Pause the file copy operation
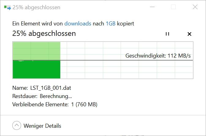The width and height of the screenshot is (206, 136). click(167, 34)
